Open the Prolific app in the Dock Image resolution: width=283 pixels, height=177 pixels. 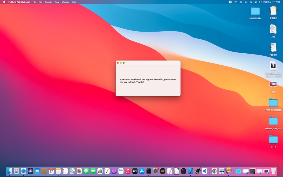pos(228,171)
